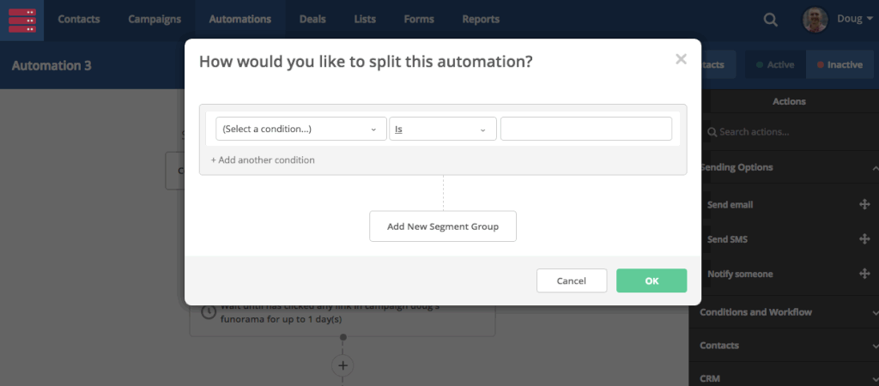Set automation status to Active

(x=775, y=65)
